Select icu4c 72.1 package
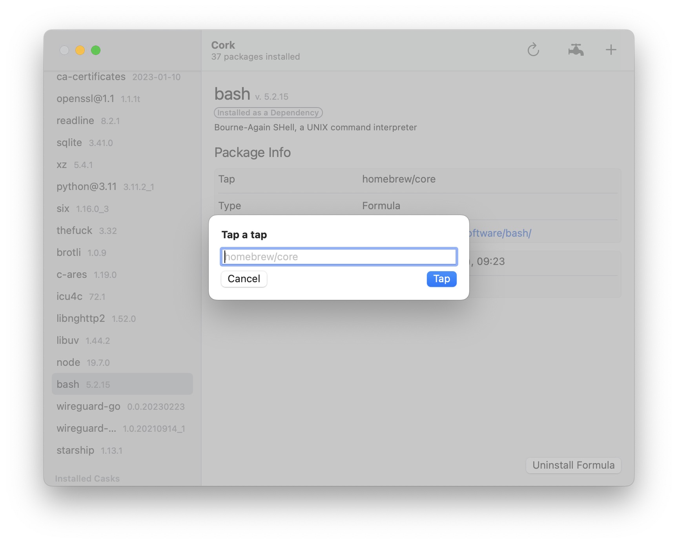Viewport: 678px width, 544px height. click(x=122, y=296)
